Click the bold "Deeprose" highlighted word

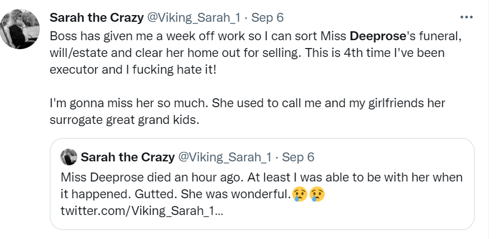coord(378,36)
